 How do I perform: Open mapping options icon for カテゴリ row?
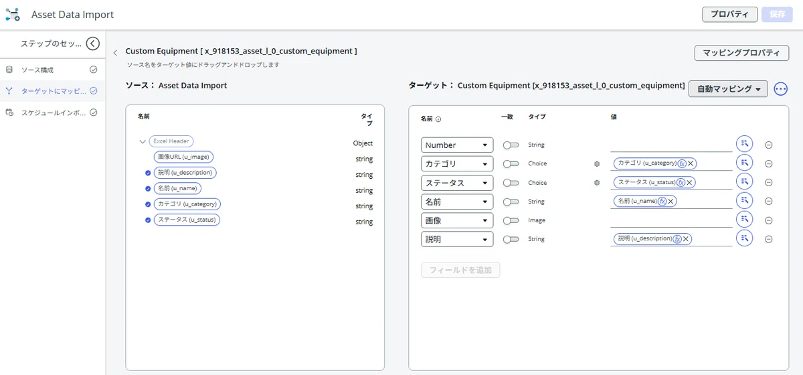(744, 163)
